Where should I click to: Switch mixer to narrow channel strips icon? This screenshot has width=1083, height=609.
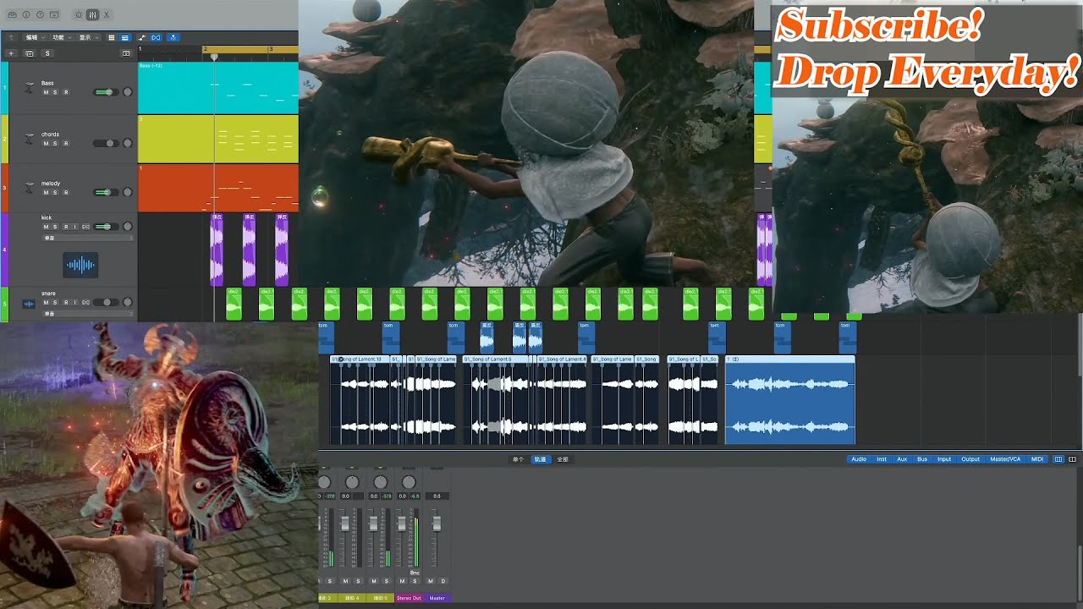tap(1058, 459)
